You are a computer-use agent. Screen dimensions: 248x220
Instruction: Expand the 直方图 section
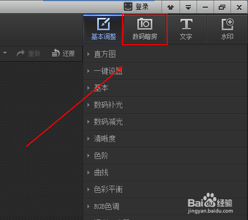165,54
